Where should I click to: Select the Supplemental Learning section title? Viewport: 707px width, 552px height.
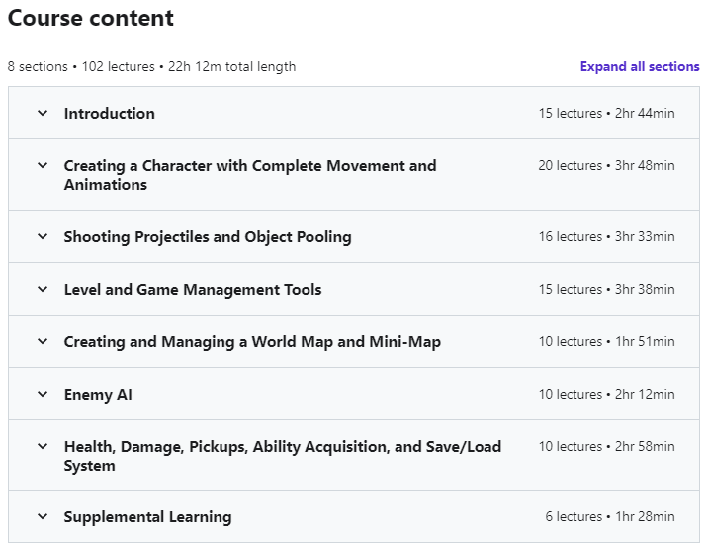(148, 517)
